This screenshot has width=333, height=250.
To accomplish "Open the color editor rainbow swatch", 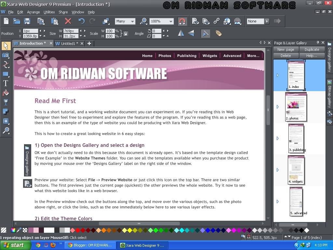I will [x=13, y=230].
